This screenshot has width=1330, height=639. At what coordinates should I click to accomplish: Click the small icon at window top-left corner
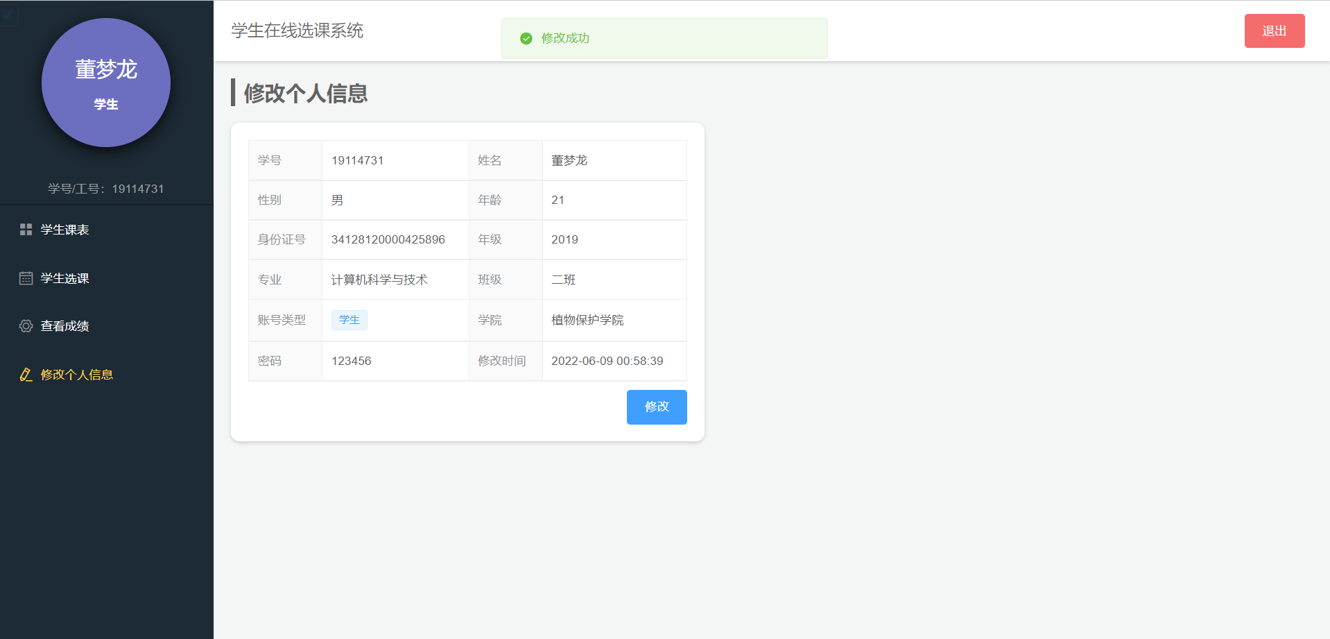pos(8,14)
